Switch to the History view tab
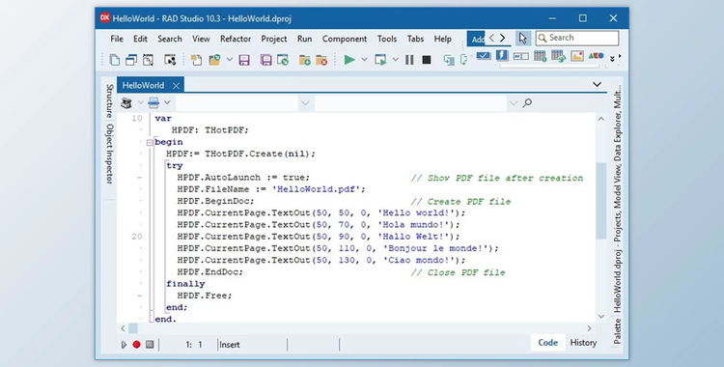Screen dimensions: 724x367 (x=583, y=343)
